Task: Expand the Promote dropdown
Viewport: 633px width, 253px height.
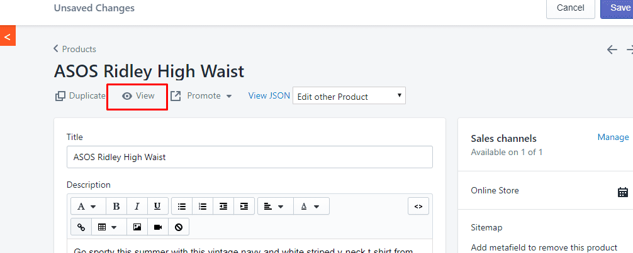Action: [x=201, y=96]
